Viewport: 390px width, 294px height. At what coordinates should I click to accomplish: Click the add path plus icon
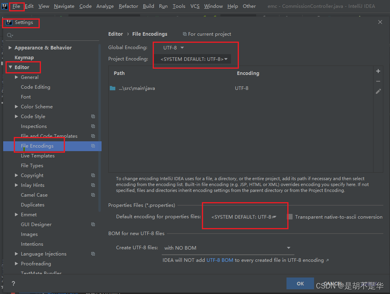point(378,71)
